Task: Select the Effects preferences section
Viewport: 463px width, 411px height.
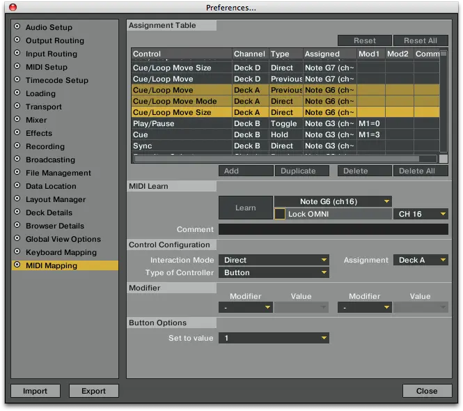Action: point(38,133)
